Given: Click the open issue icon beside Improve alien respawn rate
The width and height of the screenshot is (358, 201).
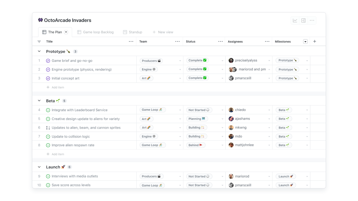Looking at the screenshot, I should [x=48, y=145].
